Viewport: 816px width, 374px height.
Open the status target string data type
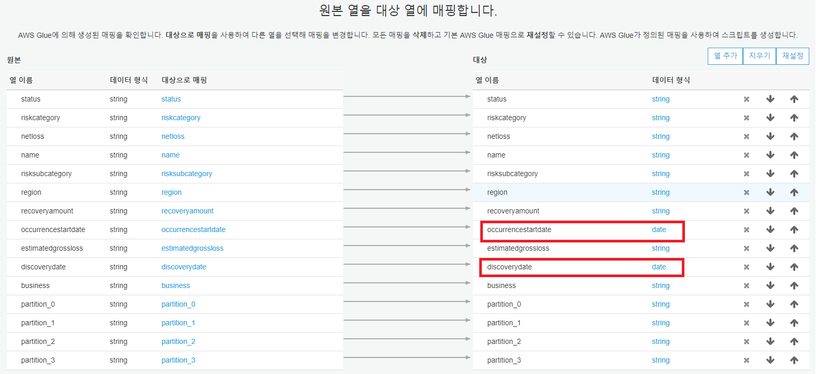tap(661, 99)
